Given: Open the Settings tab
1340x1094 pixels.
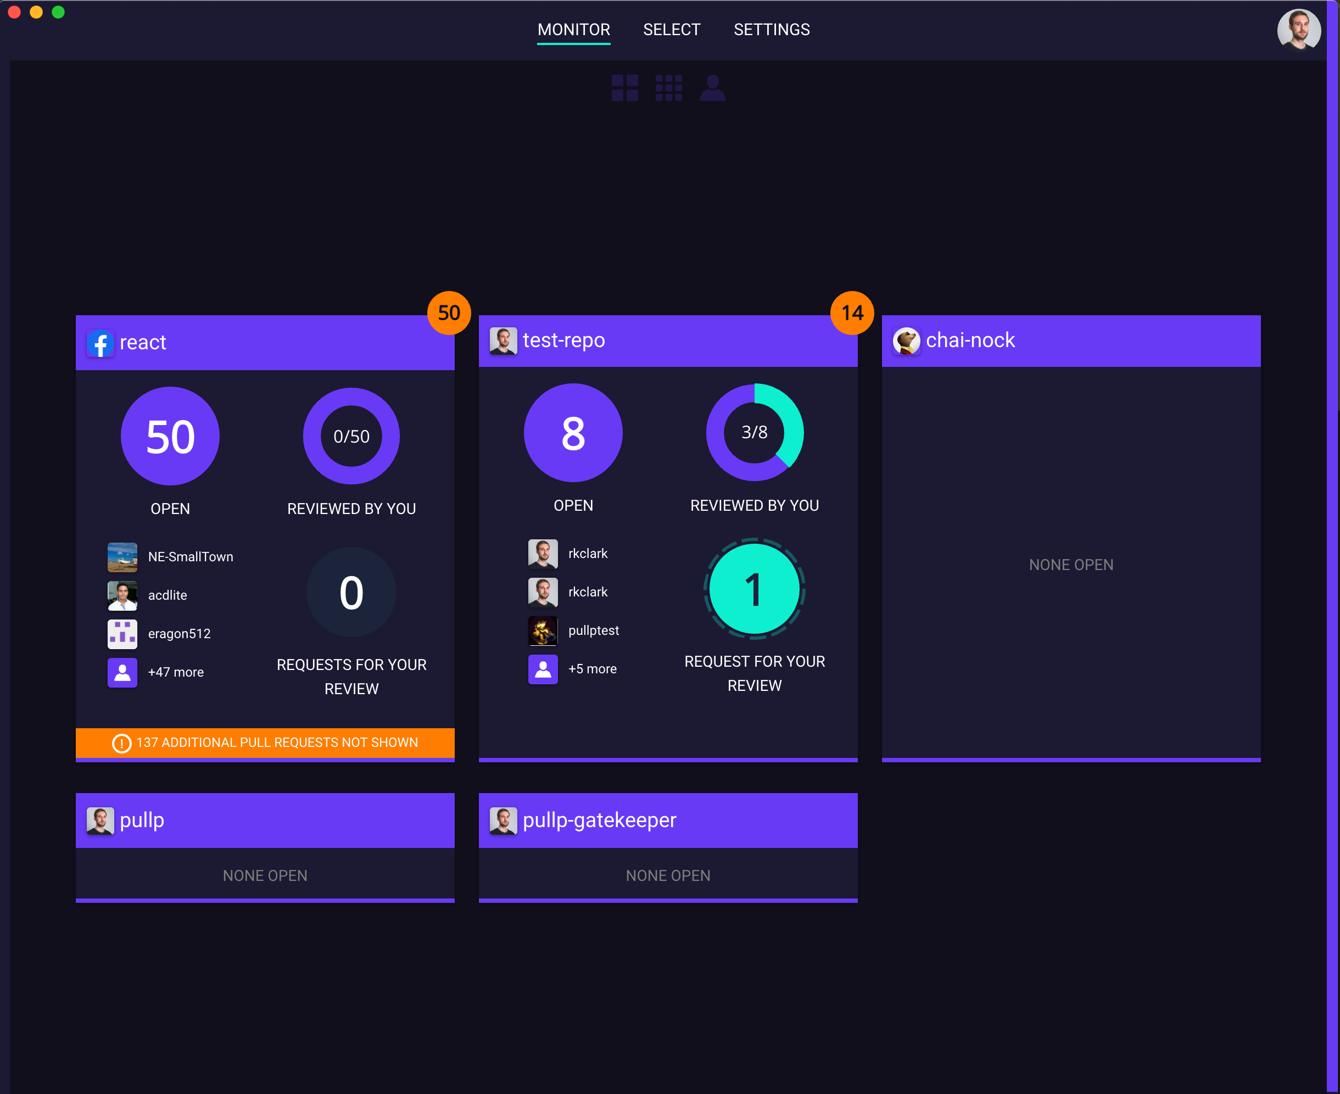Looking at the screenshot, I should (x=771, y=30).
